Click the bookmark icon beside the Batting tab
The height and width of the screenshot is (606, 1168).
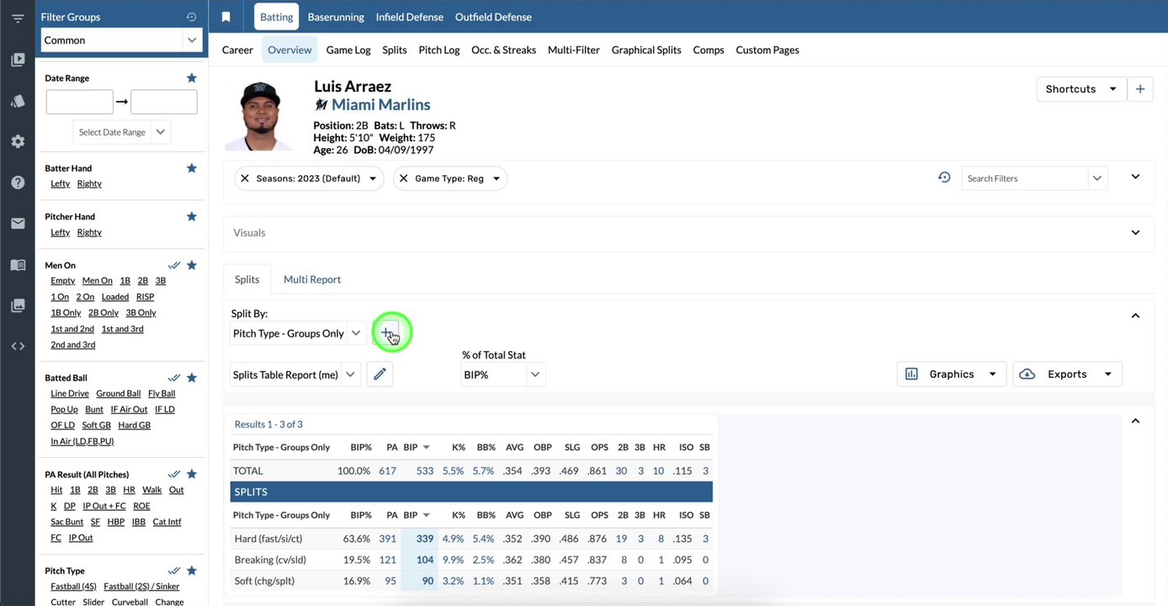[x=226, y=17]
